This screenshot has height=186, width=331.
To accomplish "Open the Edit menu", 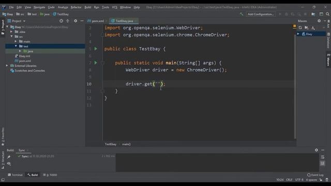I will click(x=19, y=7).
